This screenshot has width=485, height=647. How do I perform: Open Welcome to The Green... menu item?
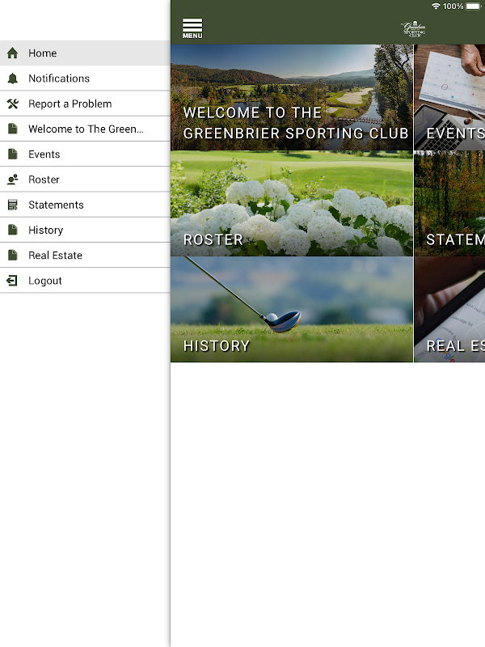pyautogui.click(x=85, y=129)
